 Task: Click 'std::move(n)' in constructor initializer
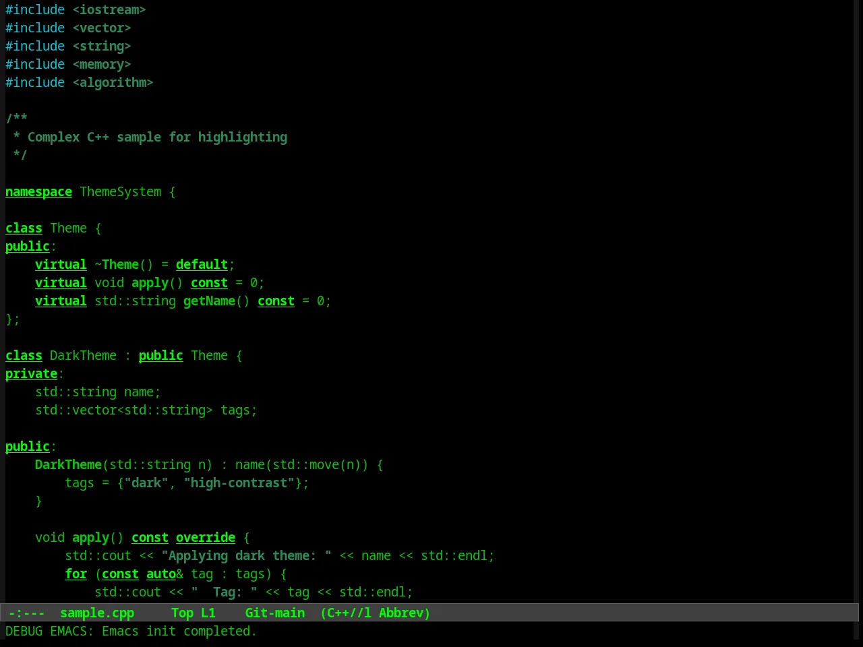tap(317, 464)
